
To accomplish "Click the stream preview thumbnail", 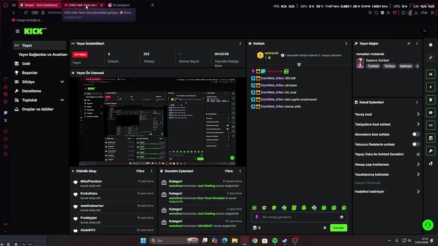I will [x=158, y=122].
